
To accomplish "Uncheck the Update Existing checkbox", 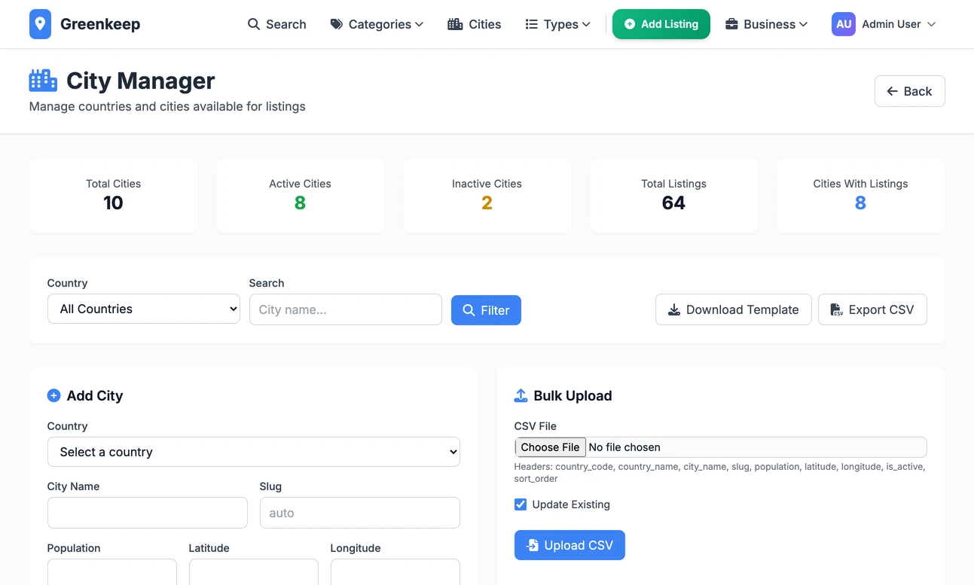I will (521, 504).
